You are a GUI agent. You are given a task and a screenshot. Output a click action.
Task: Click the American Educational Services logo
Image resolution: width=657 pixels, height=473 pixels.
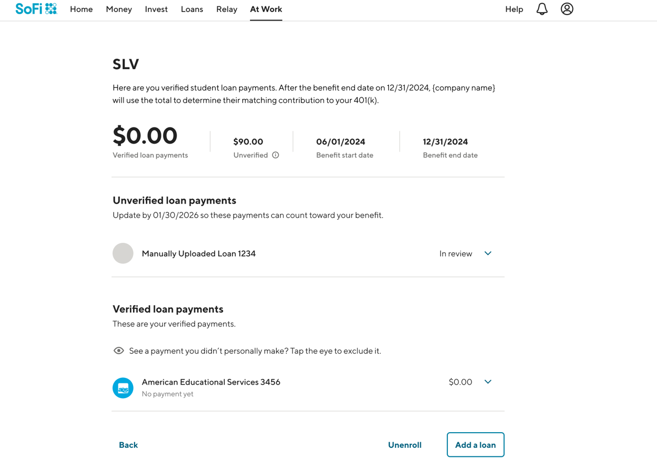pos(123,388)
